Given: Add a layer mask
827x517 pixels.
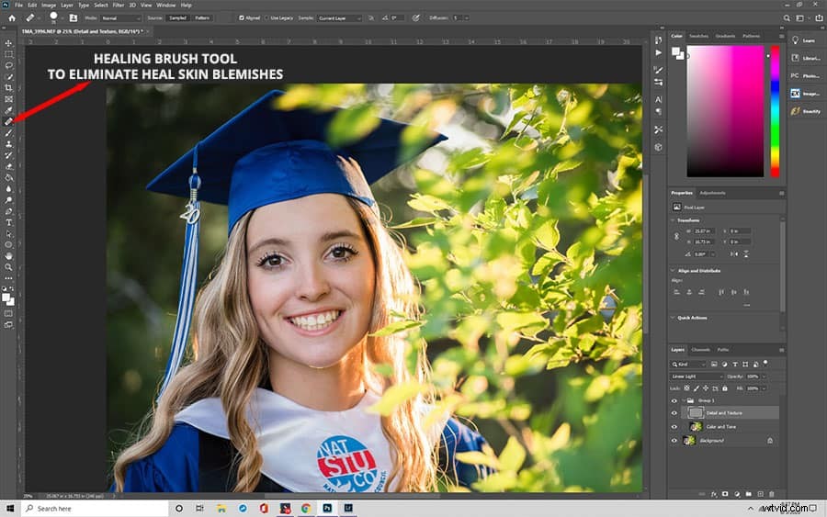Looking at the screenshot, I should (725, 494).
